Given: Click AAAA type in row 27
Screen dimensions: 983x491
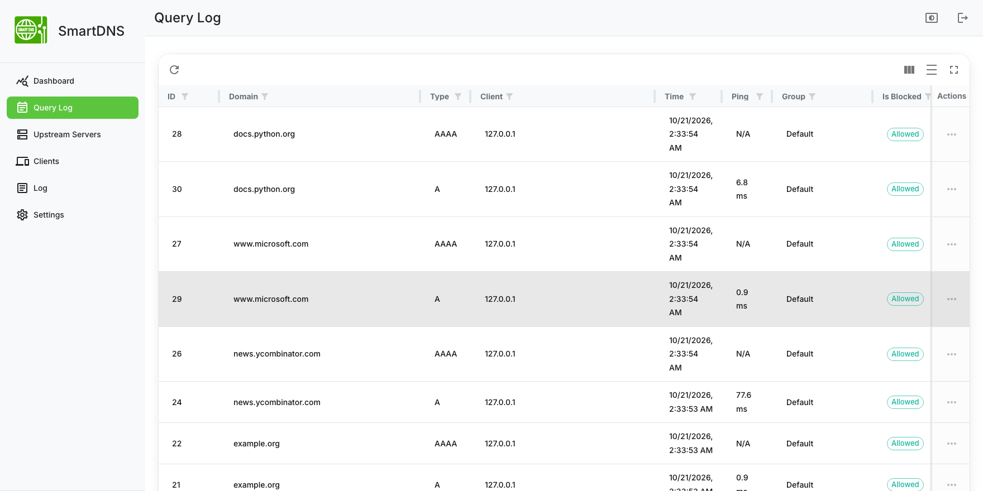Looking at the screenshot, I should click(x=446, y=244).
